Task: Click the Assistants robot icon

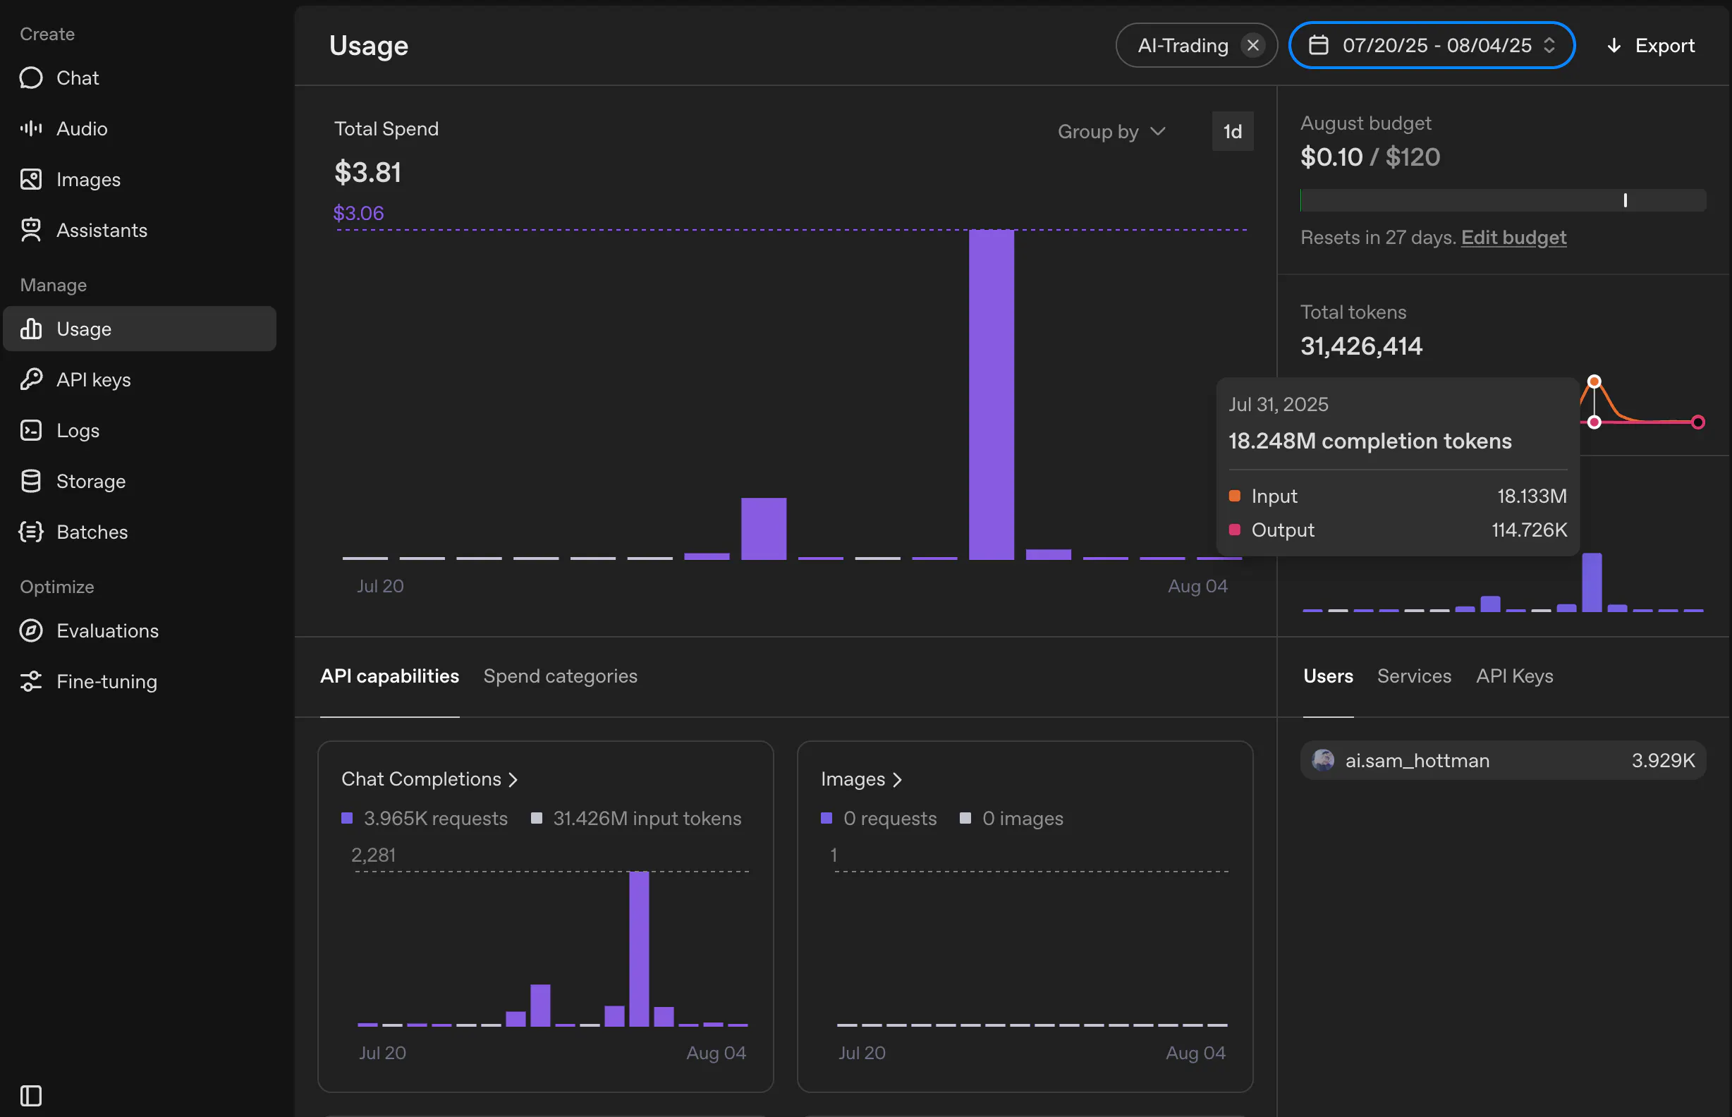Action: click(x=30, y=230)
